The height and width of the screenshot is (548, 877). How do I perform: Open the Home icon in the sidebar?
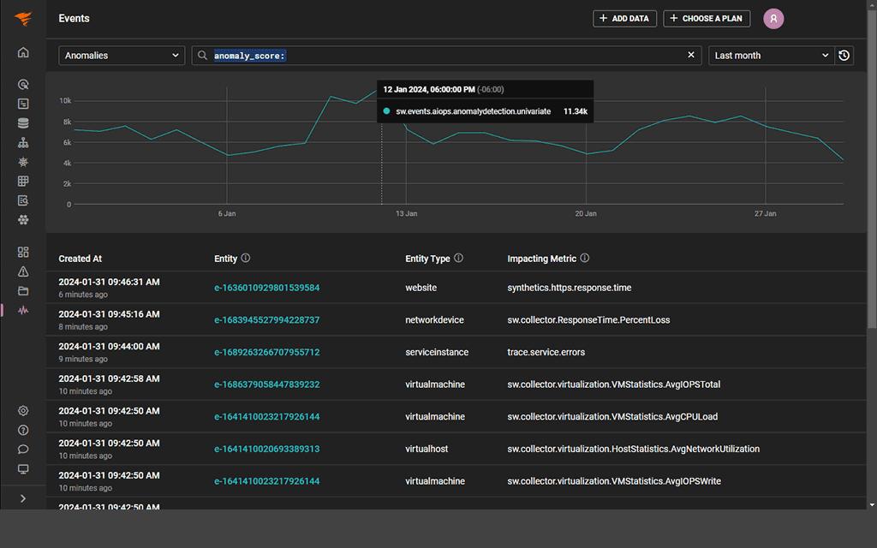coord(23,51)
